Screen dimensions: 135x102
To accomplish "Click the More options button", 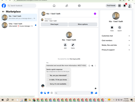I will [x=83, y=24].
